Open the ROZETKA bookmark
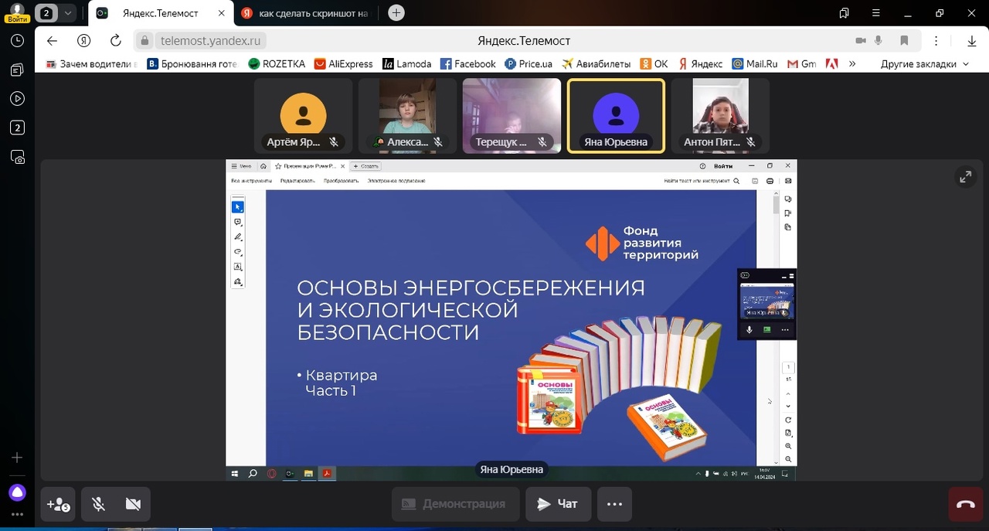 click(277, 64)
